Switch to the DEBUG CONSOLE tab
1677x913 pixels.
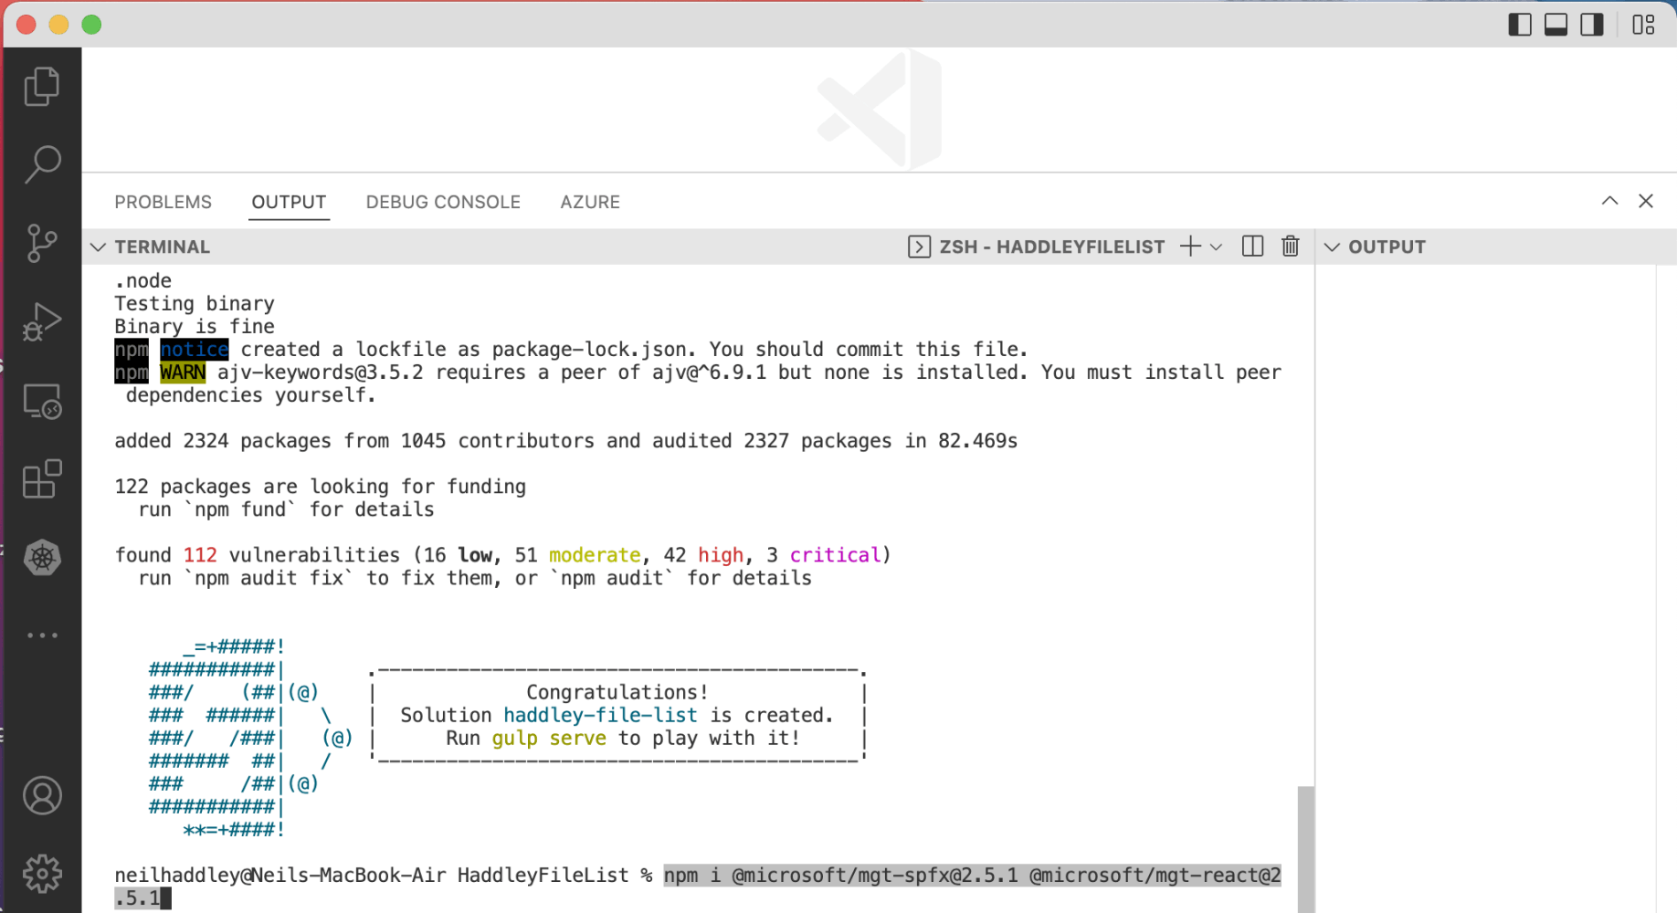[x=443, y=202]
